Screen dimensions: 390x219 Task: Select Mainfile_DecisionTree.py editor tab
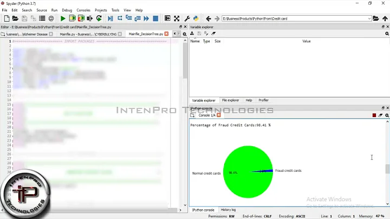pos(146,34)
